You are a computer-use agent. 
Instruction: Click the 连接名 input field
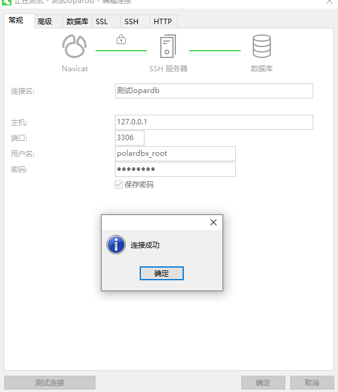(214, 91)
